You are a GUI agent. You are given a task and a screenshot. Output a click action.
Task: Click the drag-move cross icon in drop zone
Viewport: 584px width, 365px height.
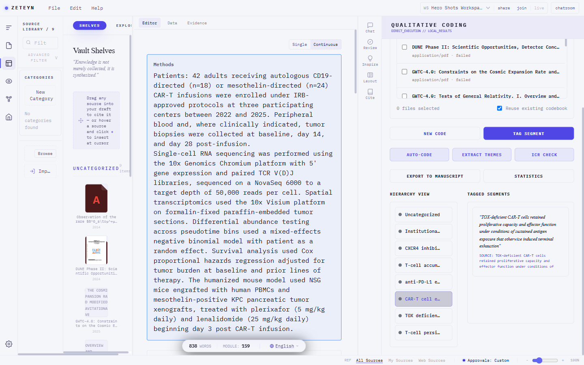tap(81, 120)
